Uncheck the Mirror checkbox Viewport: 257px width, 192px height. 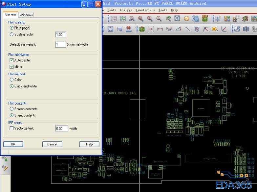coord(12,67)
